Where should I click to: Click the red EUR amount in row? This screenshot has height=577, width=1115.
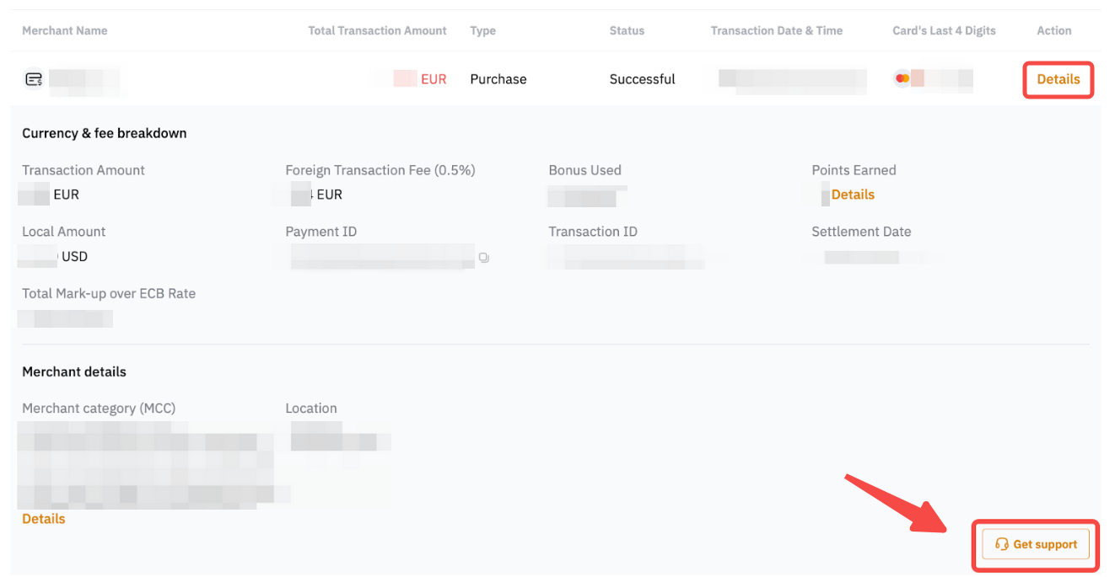[433, 79]
